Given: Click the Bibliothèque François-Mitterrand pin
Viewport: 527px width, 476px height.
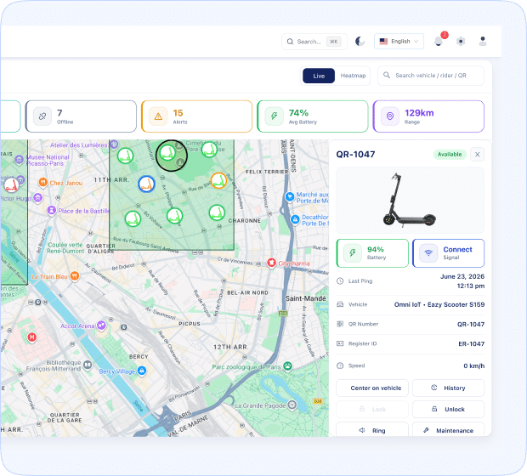Looking at the screenshot, I should pos(88,365).
